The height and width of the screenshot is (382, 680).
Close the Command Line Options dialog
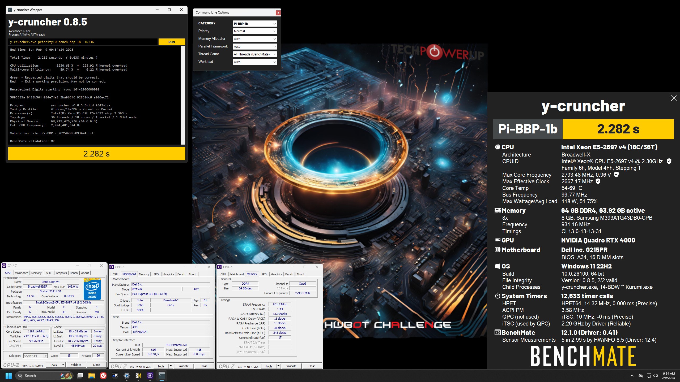click(x=278, y=12)
